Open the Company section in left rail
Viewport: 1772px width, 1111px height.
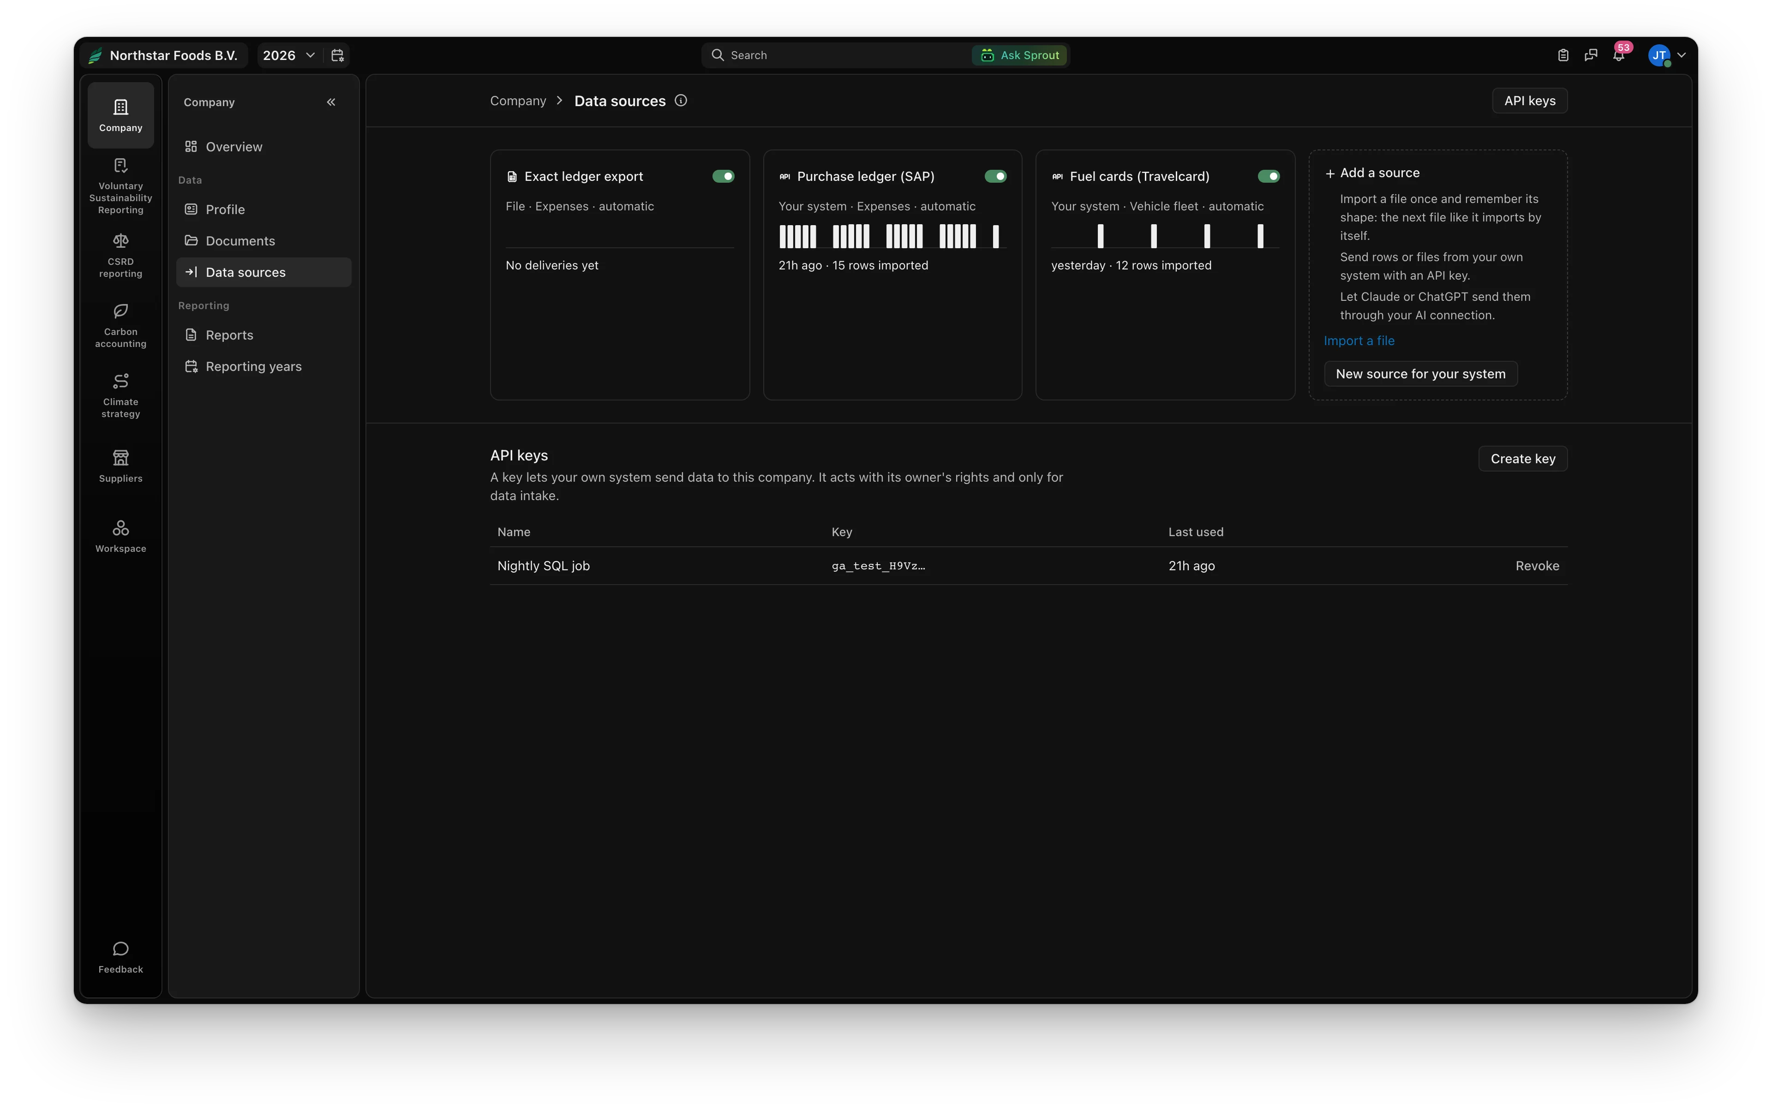pos(120,115)
